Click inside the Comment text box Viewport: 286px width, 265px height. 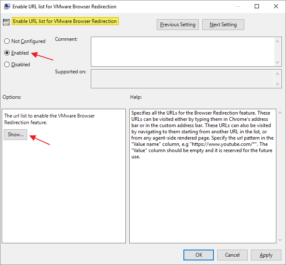point(183,52)
